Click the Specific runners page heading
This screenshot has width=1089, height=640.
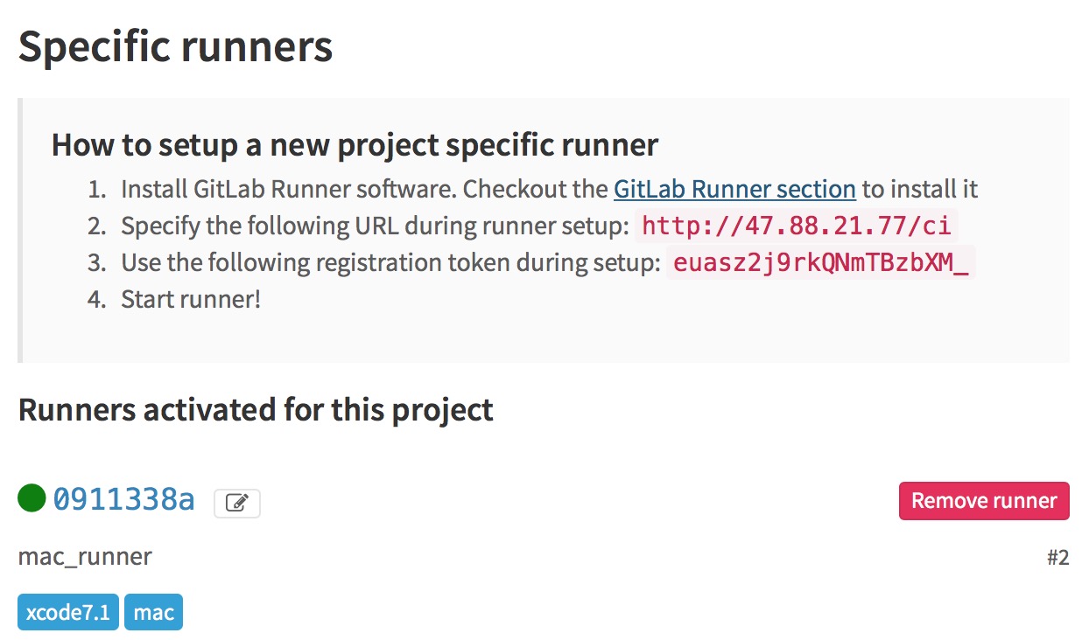175,46
